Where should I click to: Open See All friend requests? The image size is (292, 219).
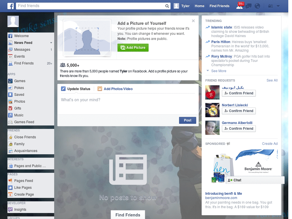(x=272, y=80)
